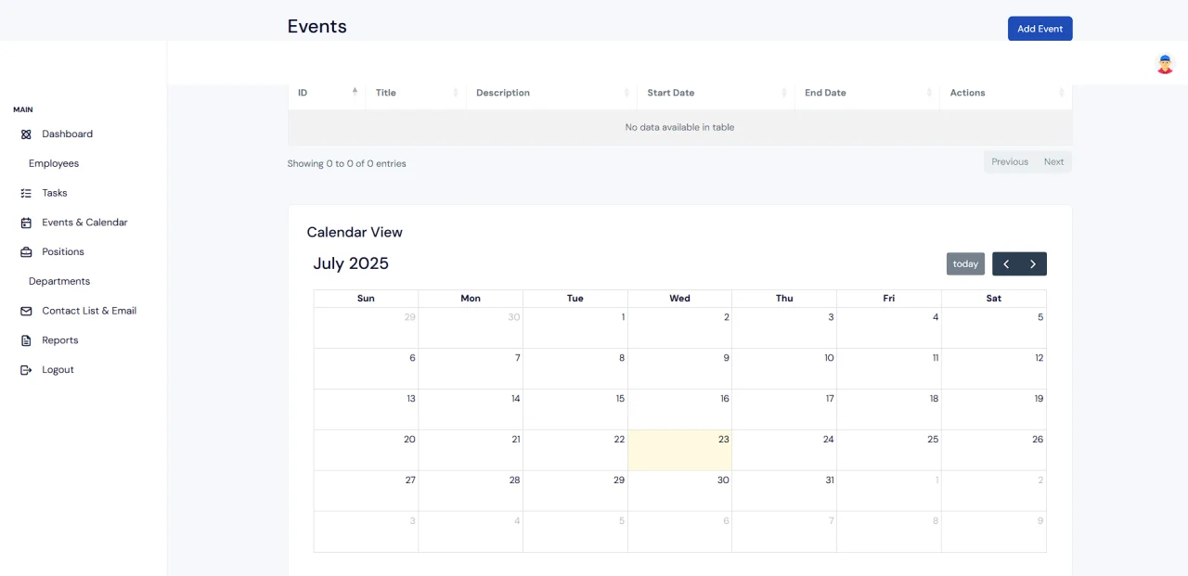Click day number 8 under Tue in second row
Screen dimensions: 1188x576
pyautogui.click(x=622, y=358)
